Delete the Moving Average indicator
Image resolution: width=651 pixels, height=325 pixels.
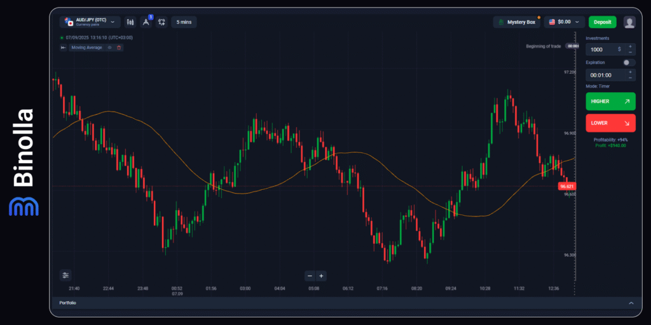[x=119, y=48]
